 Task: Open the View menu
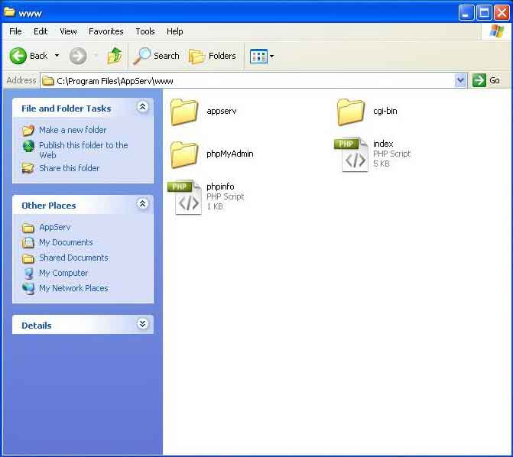(68, 31)
